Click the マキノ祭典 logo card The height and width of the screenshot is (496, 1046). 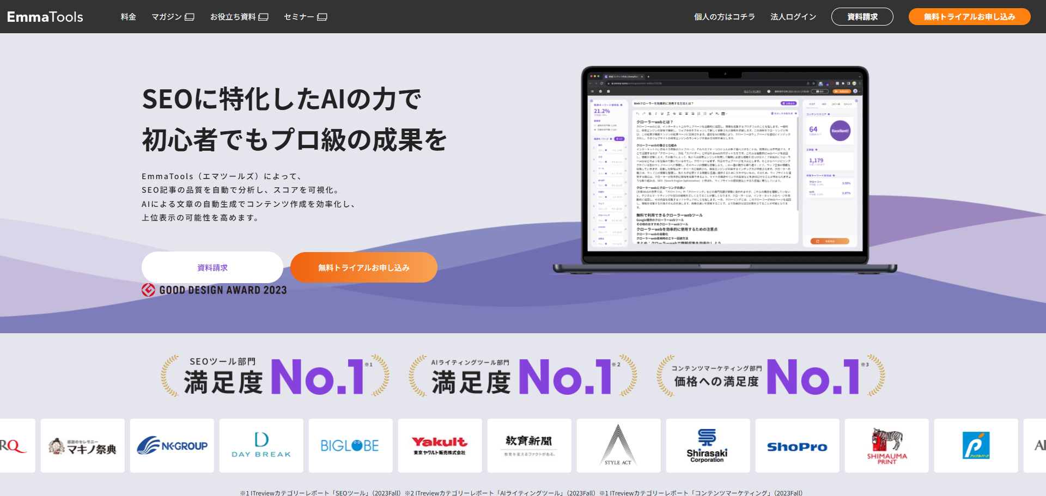[x=83, y=445]
